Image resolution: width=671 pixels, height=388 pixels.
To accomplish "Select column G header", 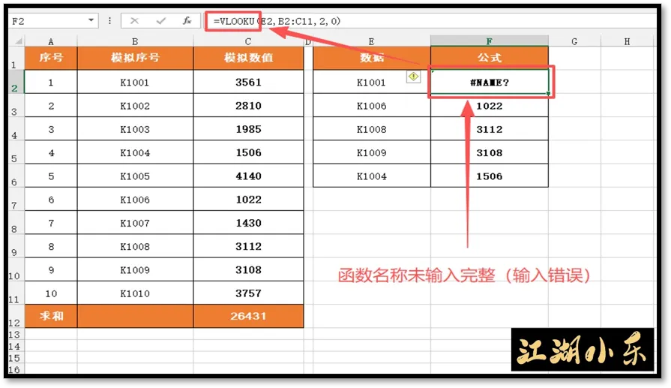I will coord(574,41).
